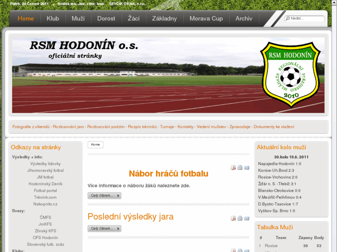Open Zlínský KFS association link
The height and width of the screenshot is (252, 337).
(45, 231)
